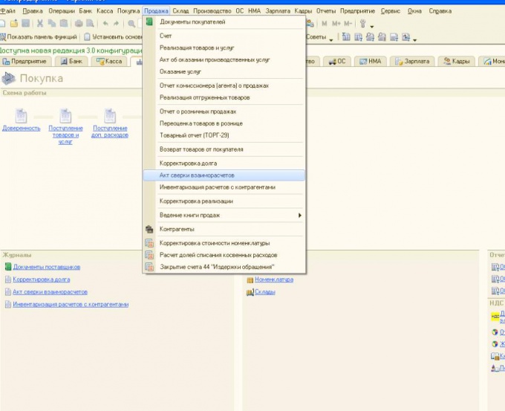Open the Сервис menu
This screenshot has height=411, width=505.
point(391,11)
